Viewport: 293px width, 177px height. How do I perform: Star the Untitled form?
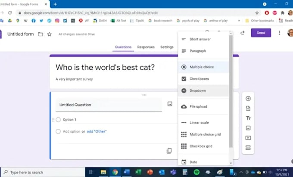pyautogui.click(x=49, y=34)
